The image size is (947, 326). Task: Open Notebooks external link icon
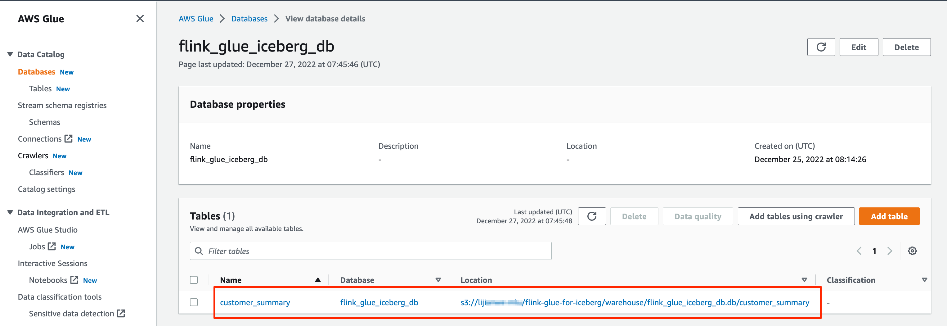click(74, 280)
